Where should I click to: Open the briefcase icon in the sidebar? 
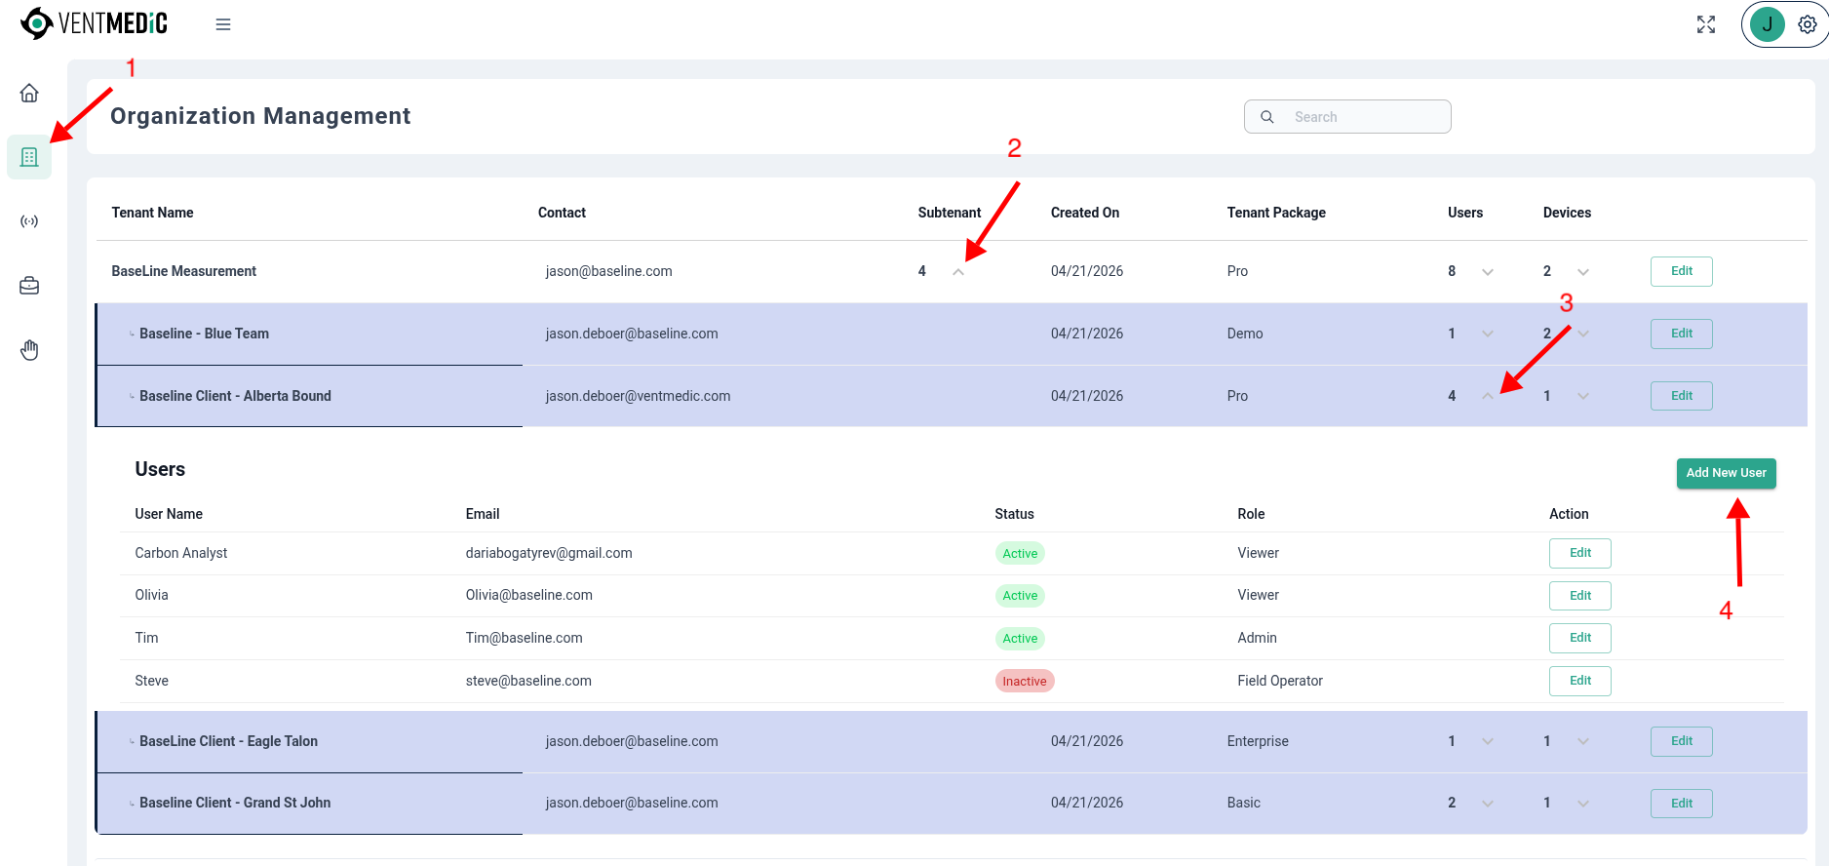29,286
